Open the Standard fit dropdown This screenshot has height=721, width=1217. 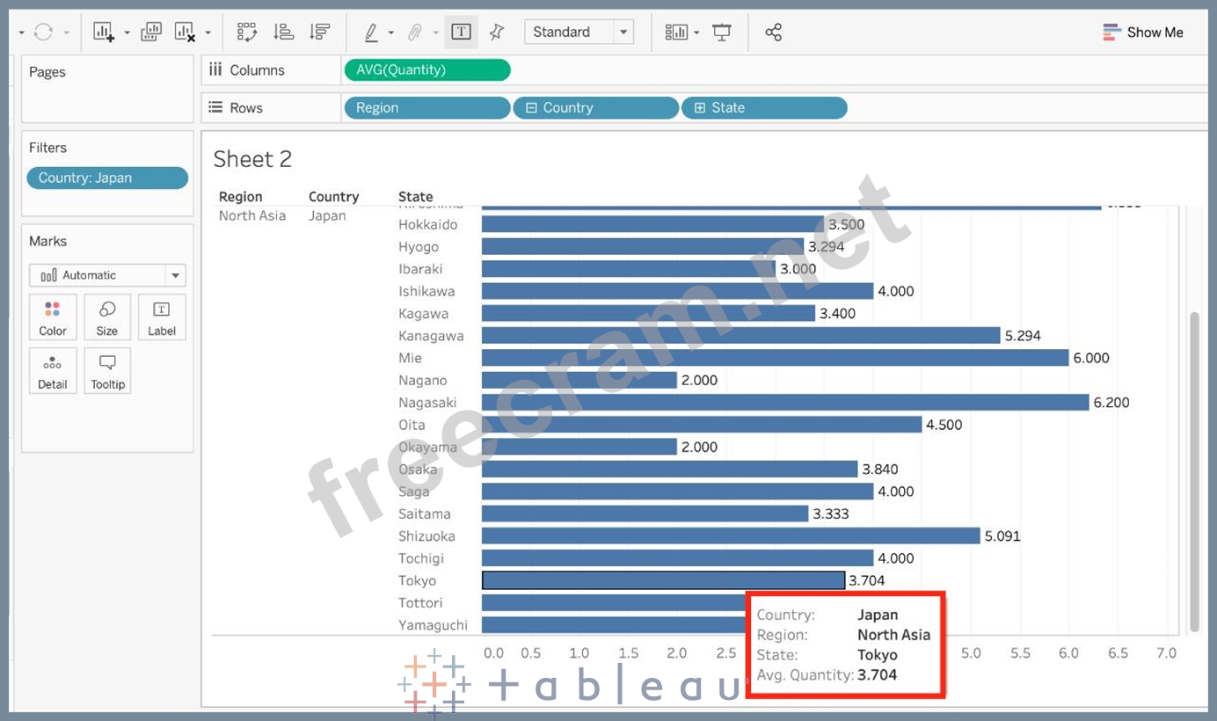(x=623, y=33)
